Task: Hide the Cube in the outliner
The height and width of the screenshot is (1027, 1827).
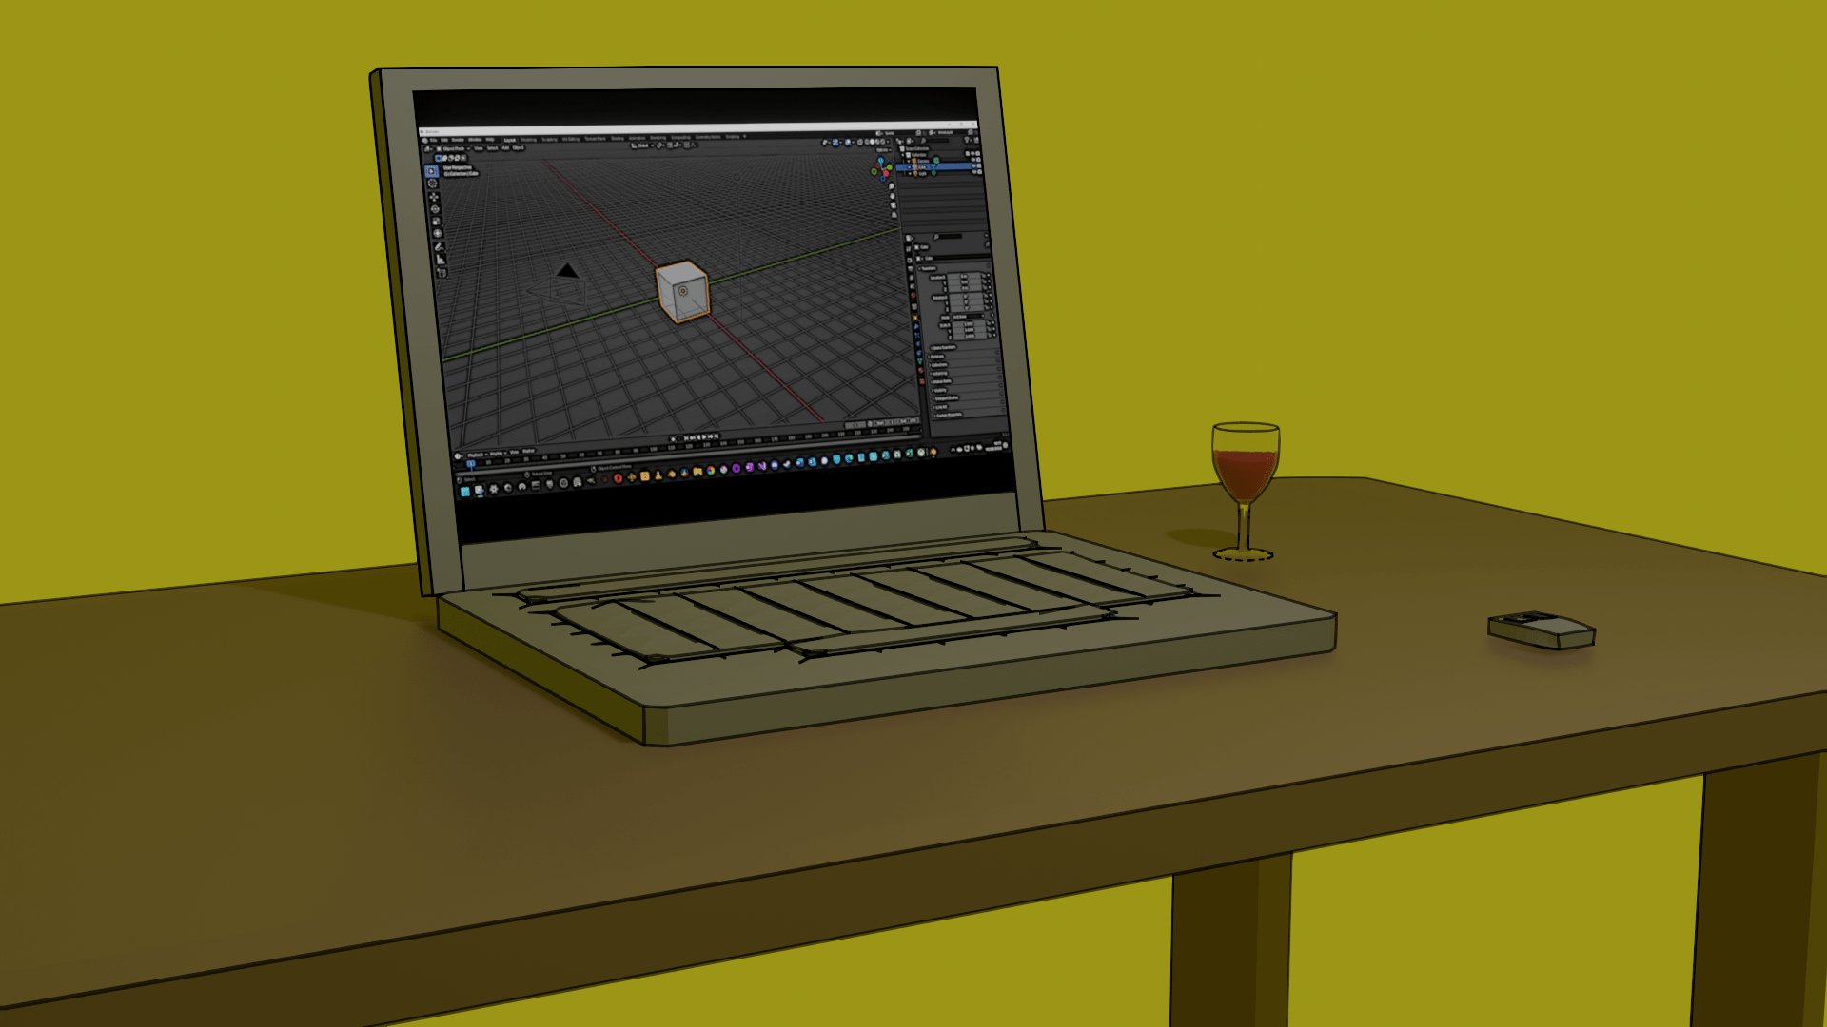Action: coord(974,165)
